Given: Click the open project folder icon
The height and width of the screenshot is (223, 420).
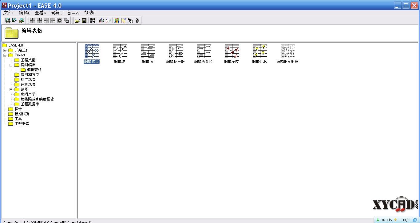Looking at the screenshot, I should (x=77, y=21).
